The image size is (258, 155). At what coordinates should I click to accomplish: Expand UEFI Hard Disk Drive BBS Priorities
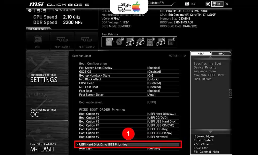click(x=128, y=144)
